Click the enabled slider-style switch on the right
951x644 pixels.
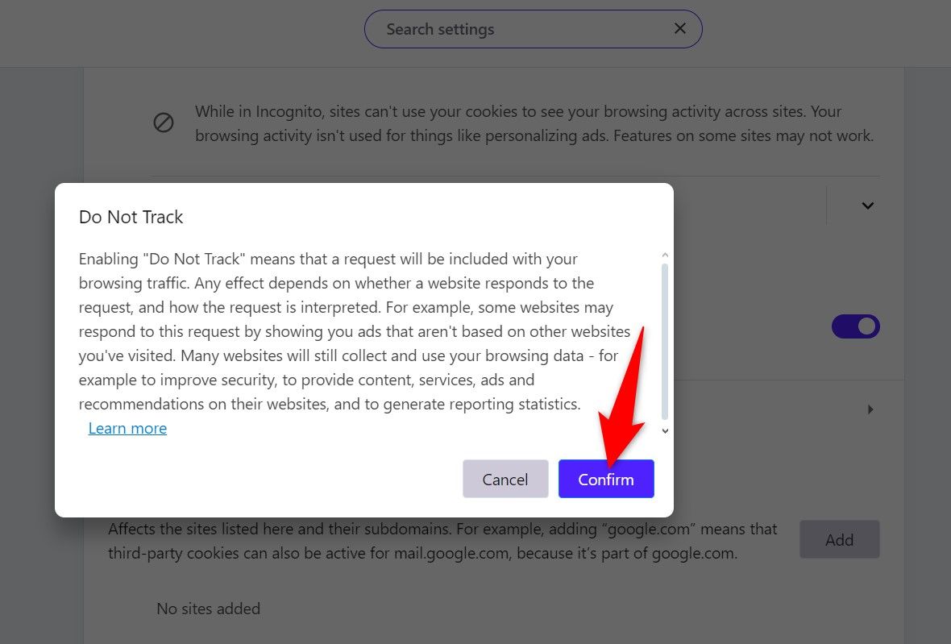click(855, 326)
